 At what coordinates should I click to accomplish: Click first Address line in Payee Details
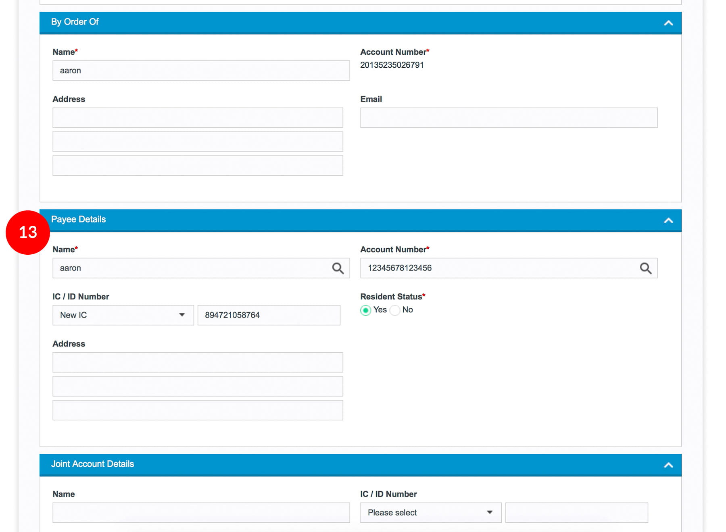(x=198, y=363)
